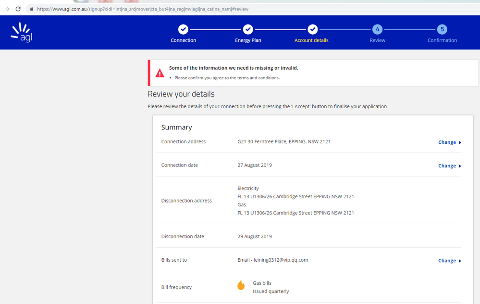Click the Account details step checkmark circle
This screenshot has width=480, height=304.
pyautogui.click(x=312, y=29)
